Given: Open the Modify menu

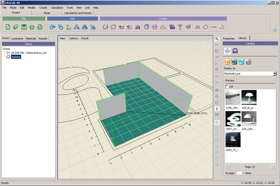Looking at the screenshot, I should tap(32, 8).
